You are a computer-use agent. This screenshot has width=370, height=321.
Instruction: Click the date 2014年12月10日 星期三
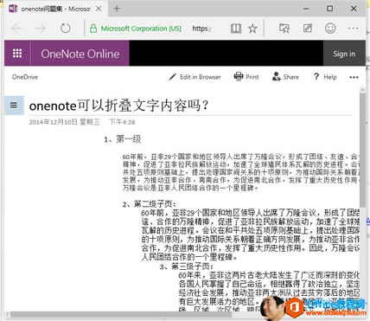tap(64, 122)
